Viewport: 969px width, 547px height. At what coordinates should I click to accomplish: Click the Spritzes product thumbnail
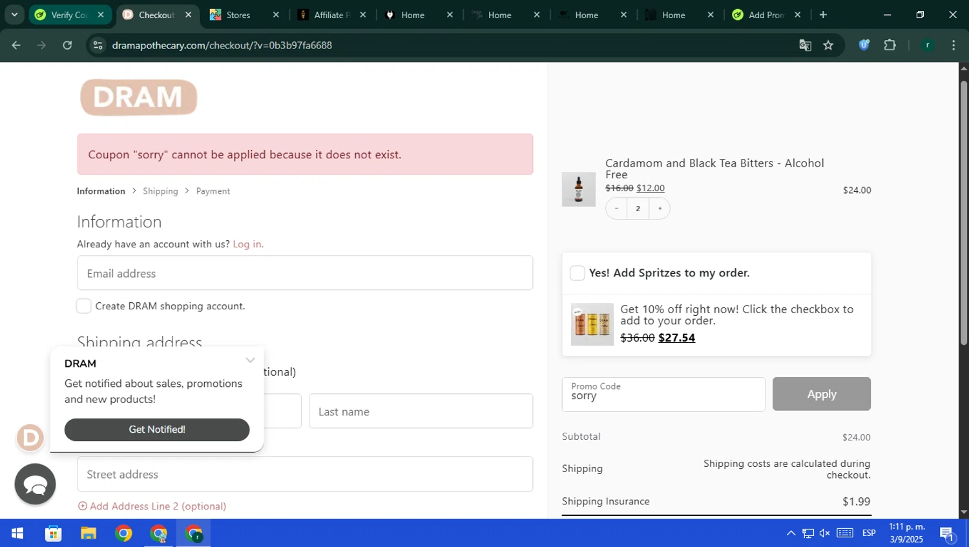592,324
